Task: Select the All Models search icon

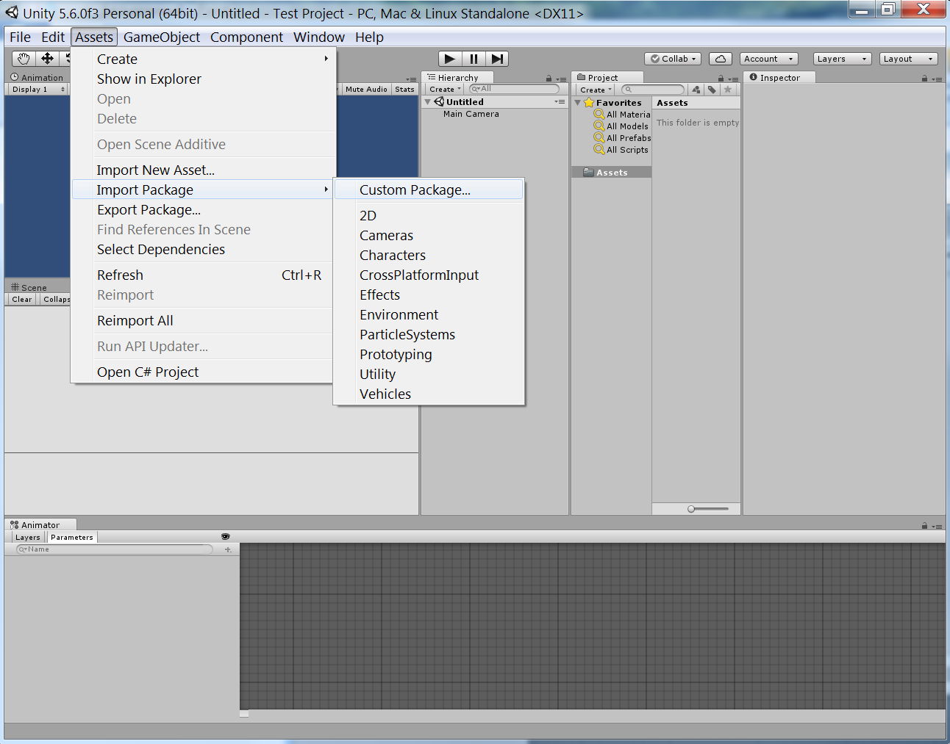Action: pos(599,126)
